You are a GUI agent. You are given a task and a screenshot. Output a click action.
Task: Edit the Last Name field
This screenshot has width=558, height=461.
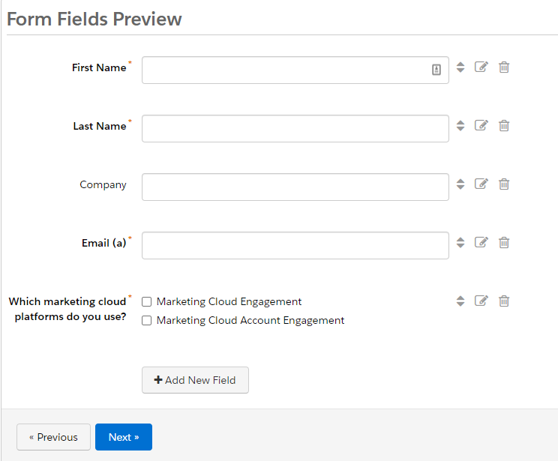click(481, 125)
